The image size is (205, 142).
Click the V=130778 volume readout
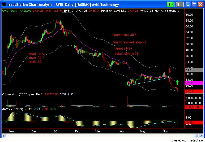click(146, 11)
